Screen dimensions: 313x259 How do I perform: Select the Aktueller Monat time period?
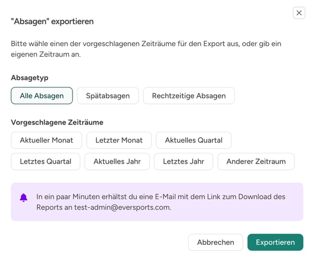47,140
